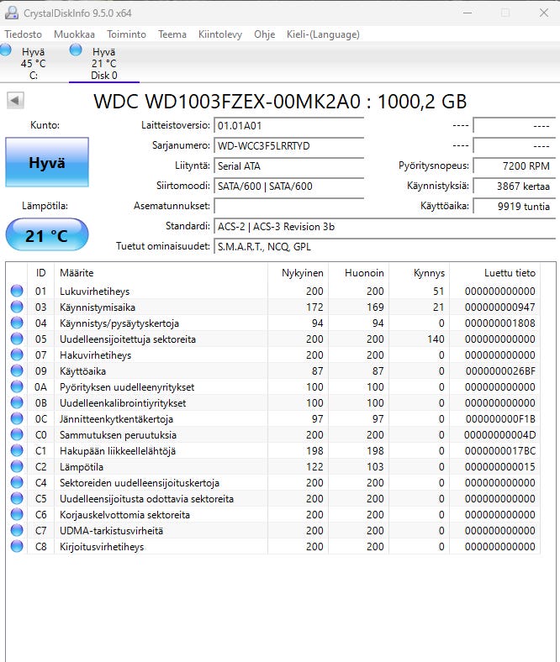
Task: Click status orb of Käynnistys/pysäytyskertoja row
Action: click(x=17, y=323)
